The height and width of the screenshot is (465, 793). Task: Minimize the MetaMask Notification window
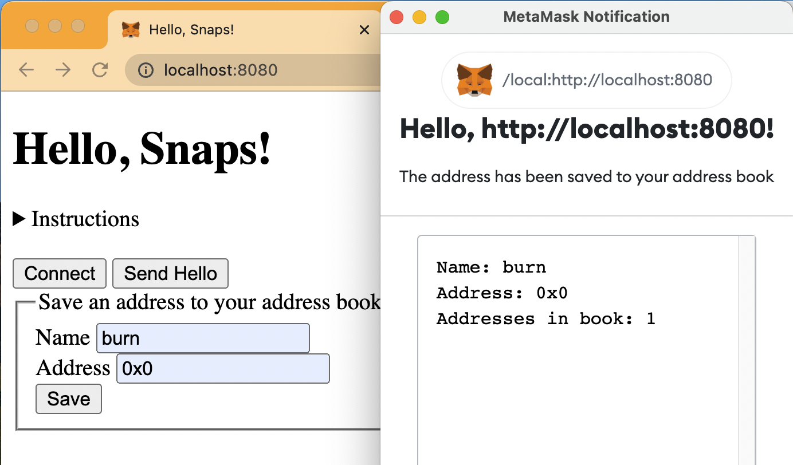click(x=419, y=17)
